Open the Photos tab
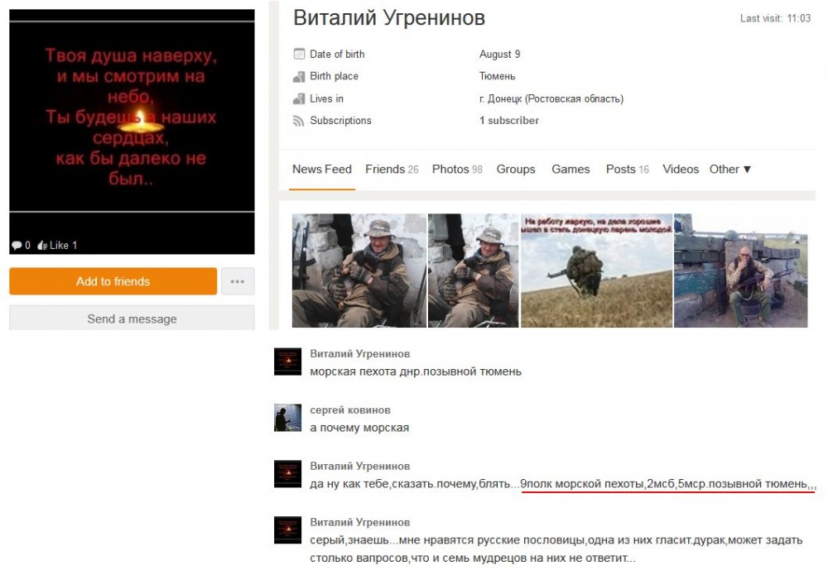828x575 pixels. click(x=457, y=170)
